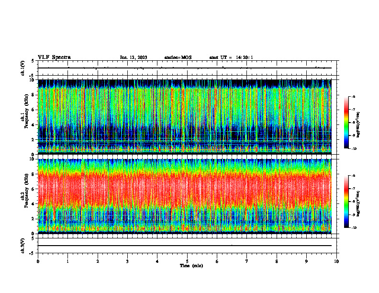Click time axis tick label "2"

point(98,261)
